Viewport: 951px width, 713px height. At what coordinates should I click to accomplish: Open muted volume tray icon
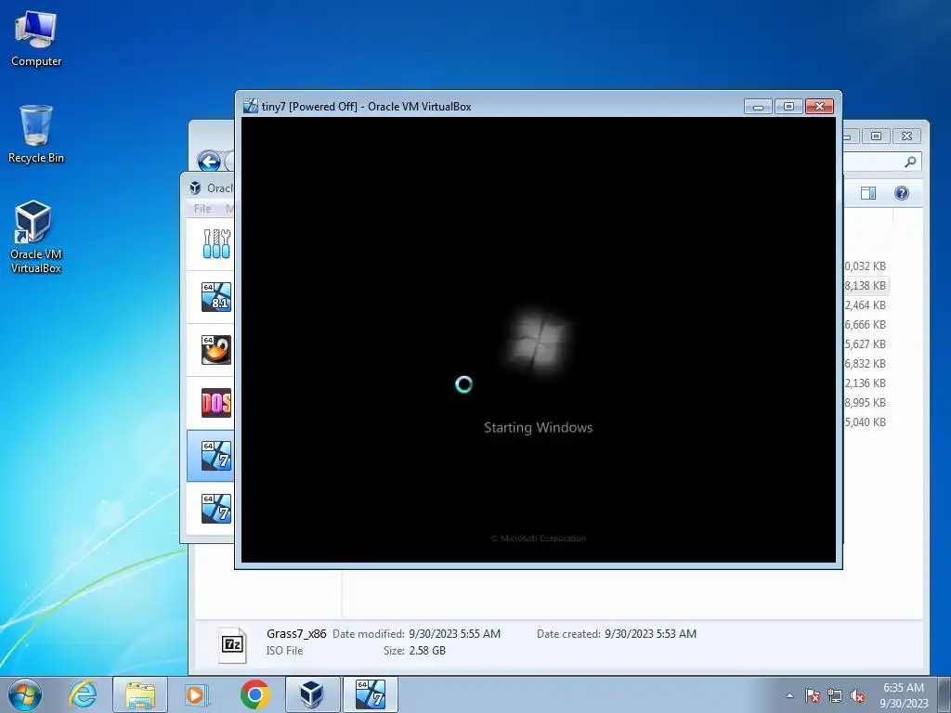coord(857,695)
